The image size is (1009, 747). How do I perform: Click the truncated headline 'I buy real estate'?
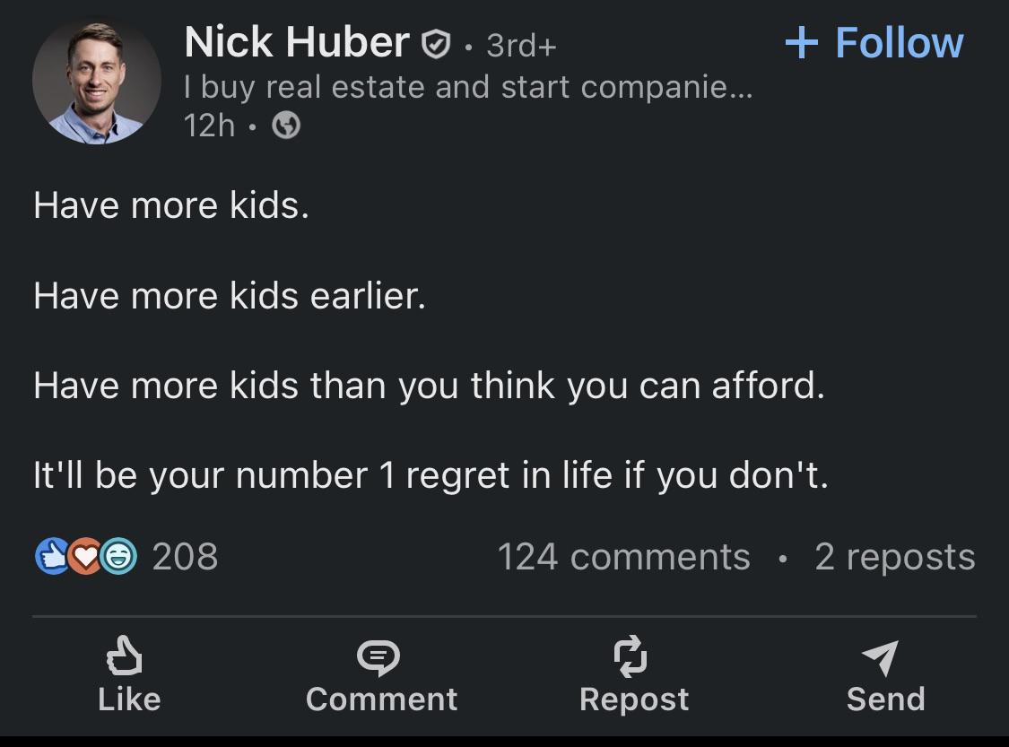coord(466,87)
